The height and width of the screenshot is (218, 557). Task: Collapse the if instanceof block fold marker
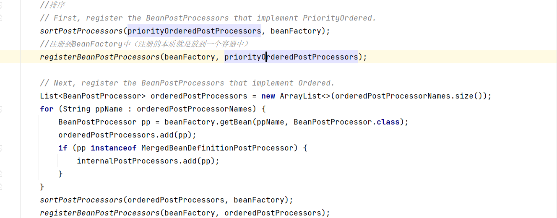pyautogui.click(x=1, y=148)
